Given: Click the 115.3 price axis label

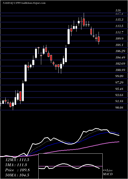Looking at the screenshot, I should [119, 20].
